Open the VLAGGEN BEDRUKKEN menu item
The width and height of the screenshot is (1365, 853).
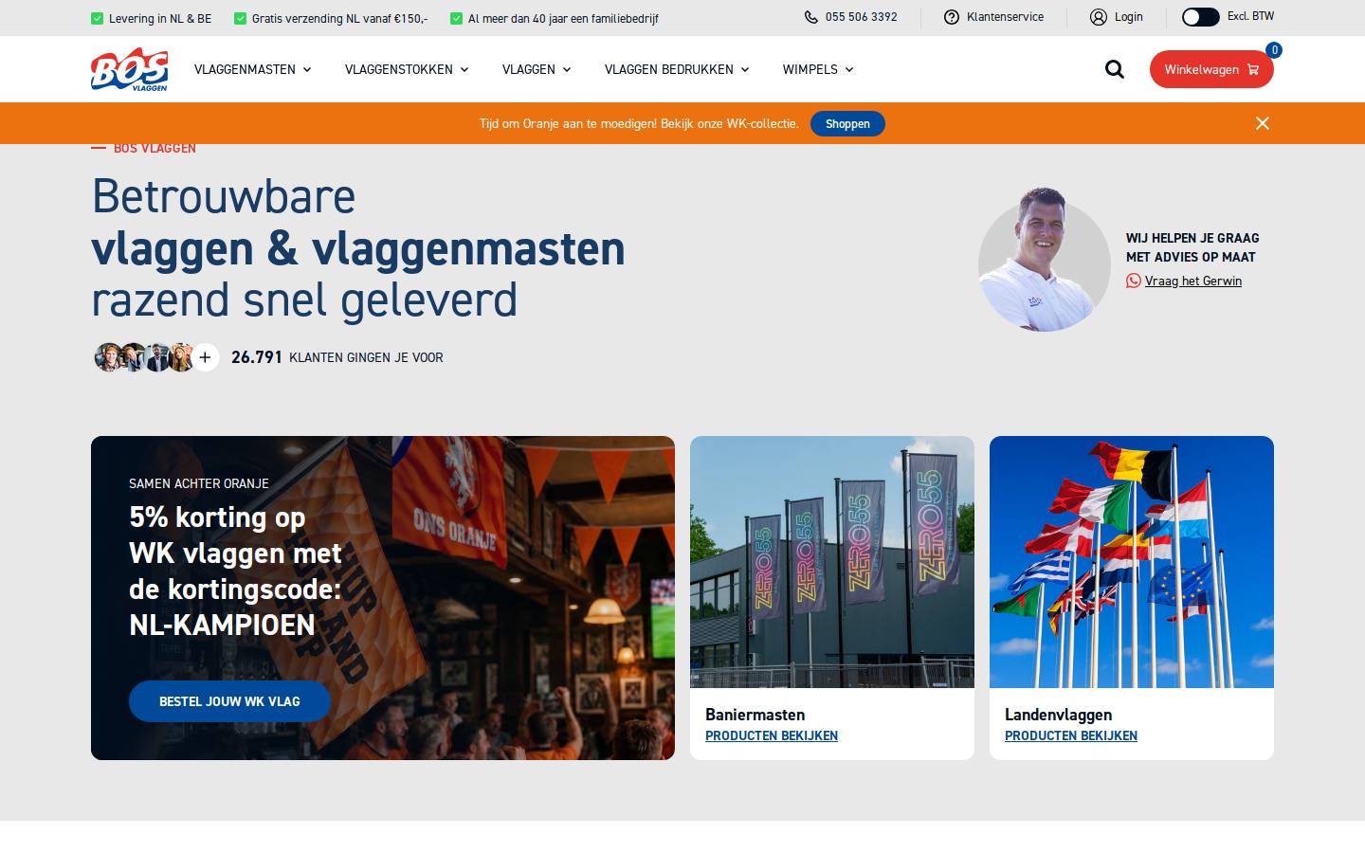pos(669,69)
